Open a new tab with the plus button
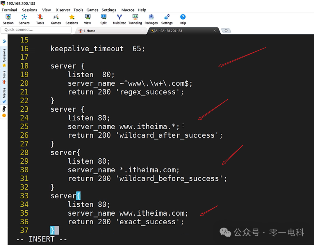The height and width of the screenshot is (245, 314). 226,30
